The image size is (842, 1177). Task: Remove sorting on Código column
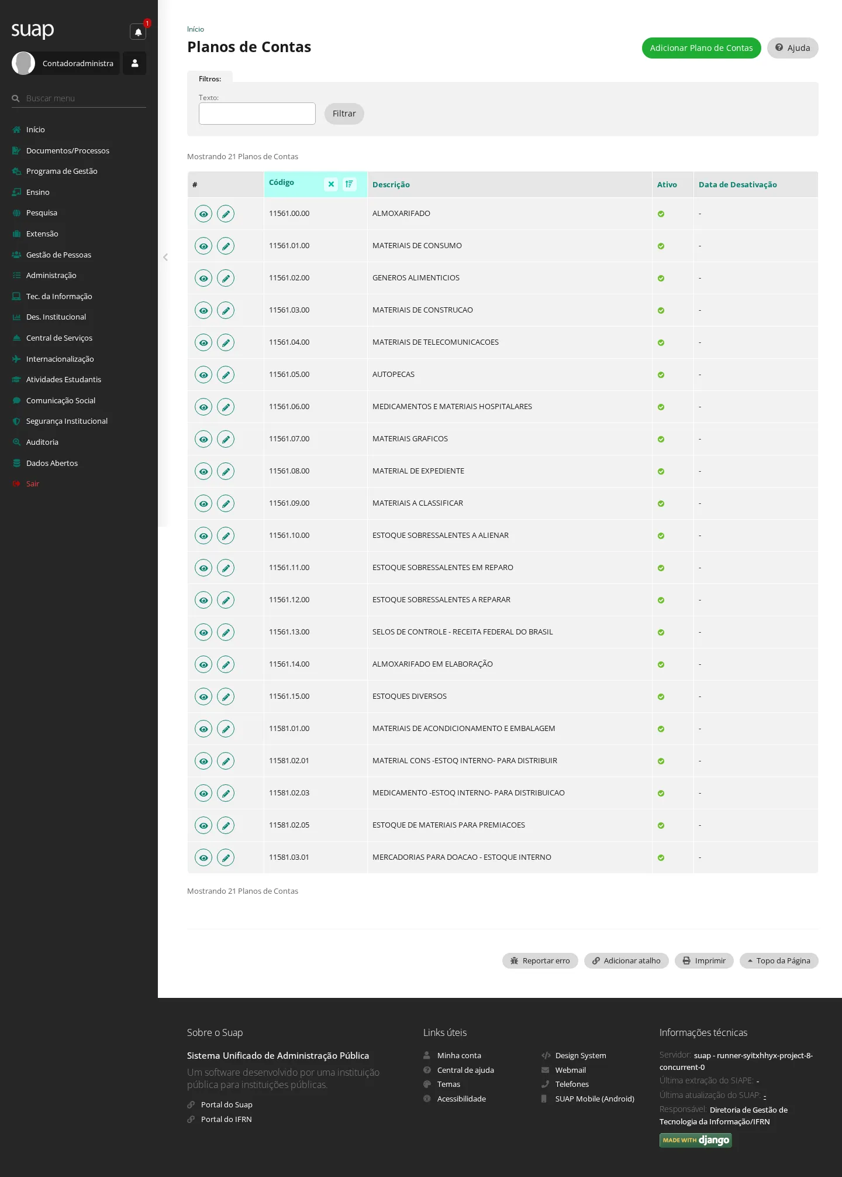[331, 184]
